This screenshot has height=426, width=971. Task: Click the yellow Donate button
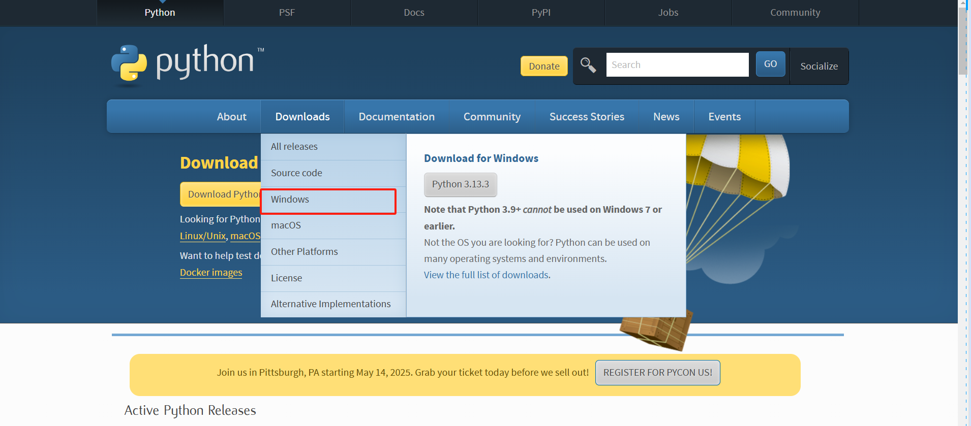coord(544,66)
